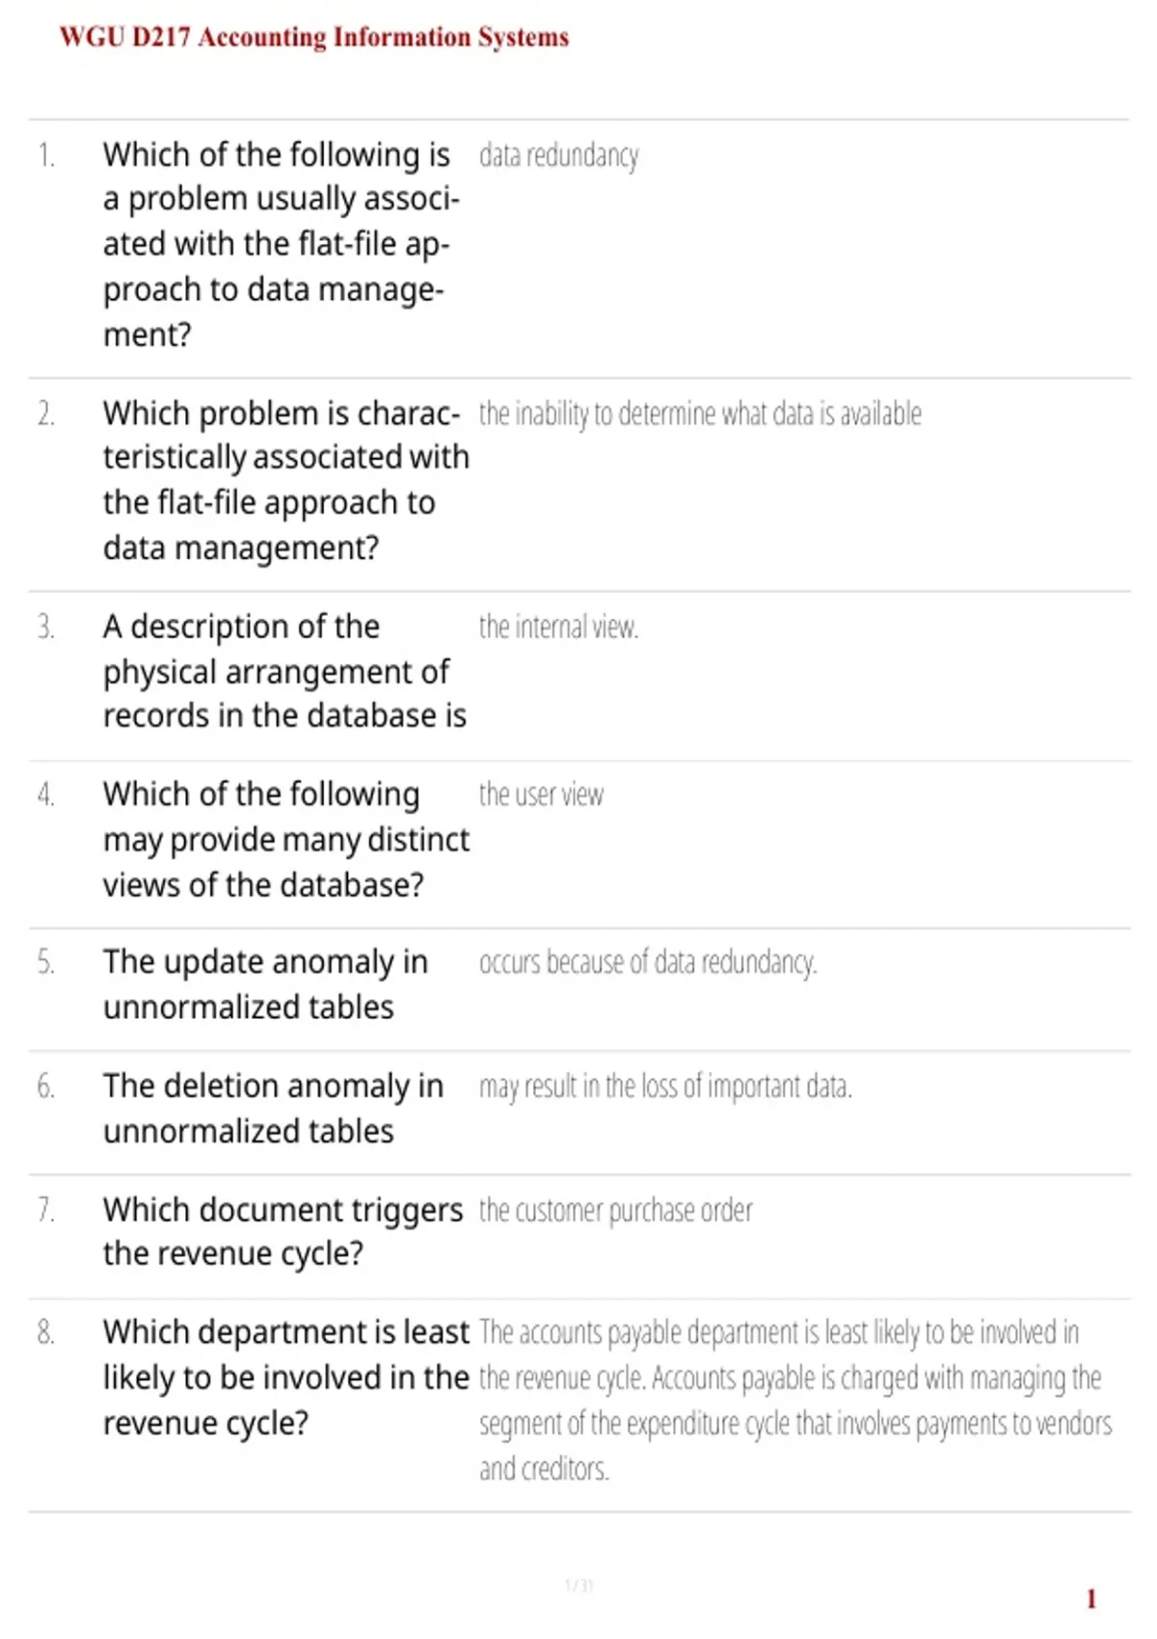Click the WGU D217 Accounting Information Systems title

pos(314,38)
